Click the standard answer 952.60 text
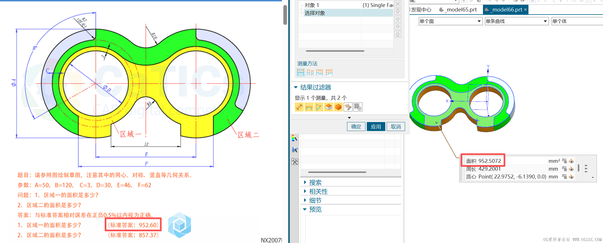This screenshot has height=243, width=603. click(133, 225)
